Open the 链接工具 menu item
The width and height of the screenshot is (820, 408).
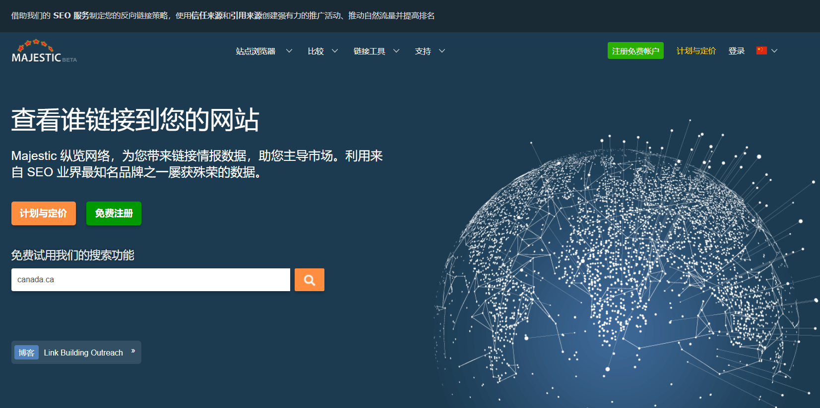click(370, 51)
